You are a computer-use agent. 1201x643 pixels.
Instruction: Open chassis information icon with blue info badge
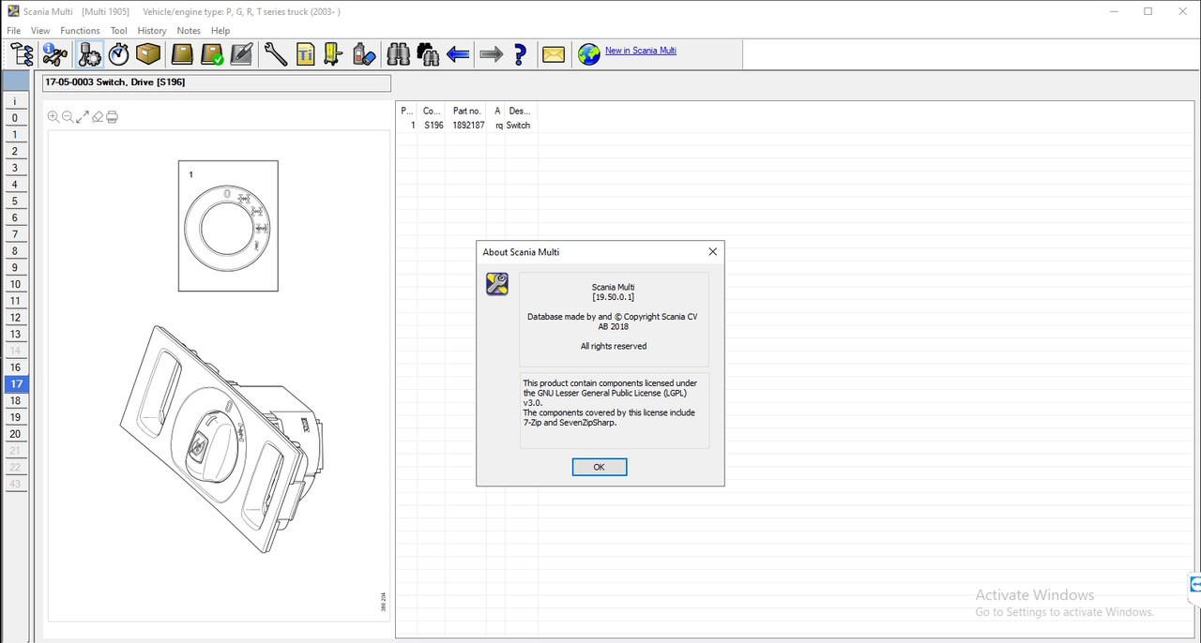[x=55, y=54]
